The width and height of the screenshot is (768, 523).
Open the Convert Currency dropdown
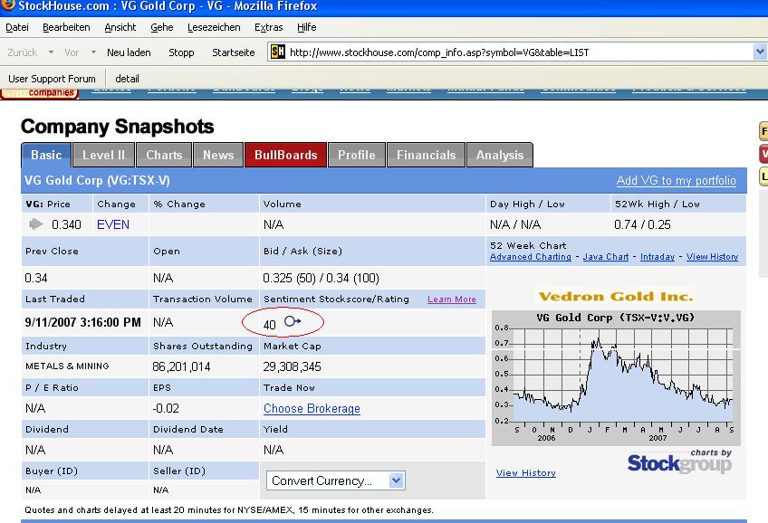pyautogui.click(x=335, y=480)
